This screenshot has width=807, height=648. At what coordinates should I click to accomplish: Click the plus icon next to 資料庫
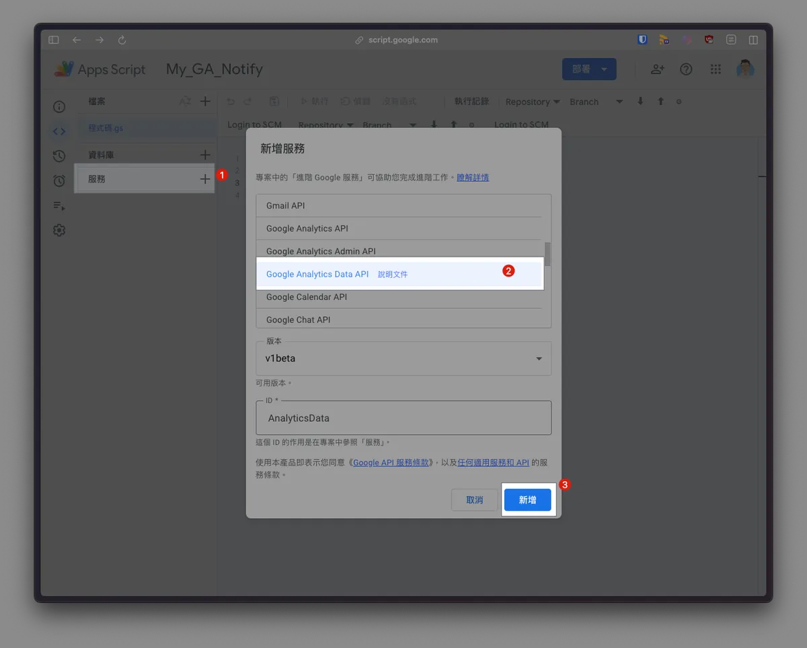pyautogui.click(x=205, y=155)
